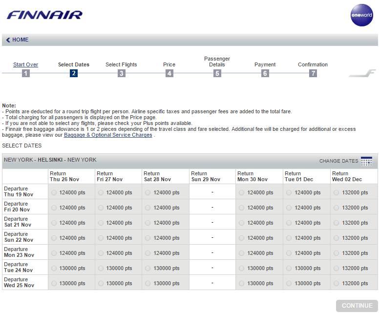379x314 pixels.
Task: Click step 3 Select Flights number box
Action: click(122, 73)
